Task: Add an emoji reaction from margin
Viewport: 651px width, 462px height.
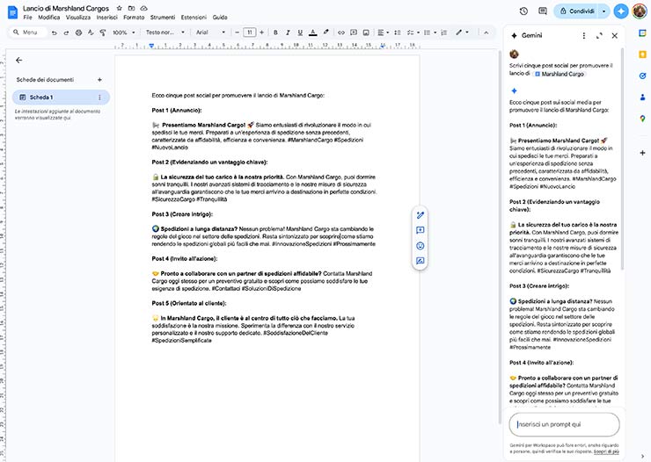Action: [x=421, y=246]
